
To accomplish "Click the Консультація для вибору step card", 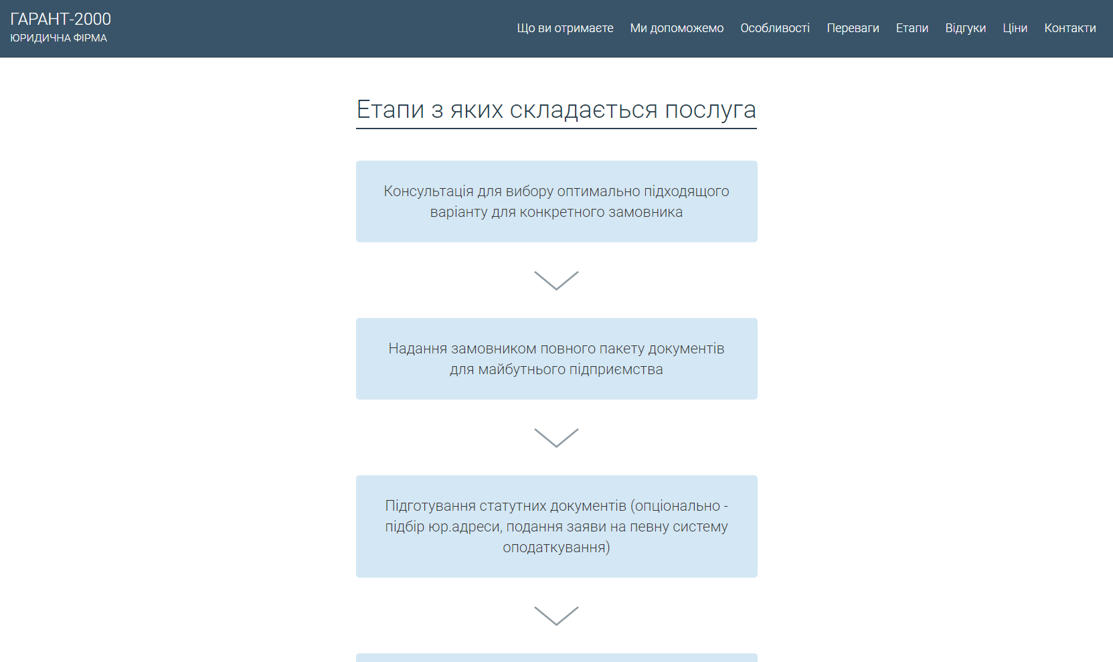I will [556, 201].
